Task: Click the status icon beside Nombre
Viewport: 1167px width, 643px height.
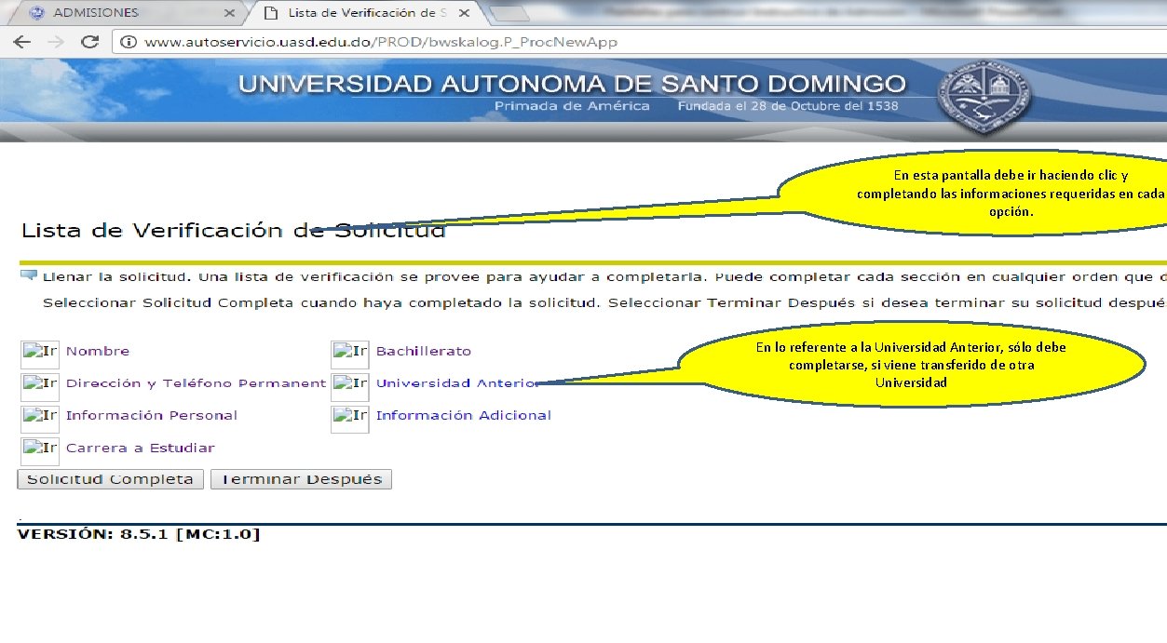Action: coord(40,354)
